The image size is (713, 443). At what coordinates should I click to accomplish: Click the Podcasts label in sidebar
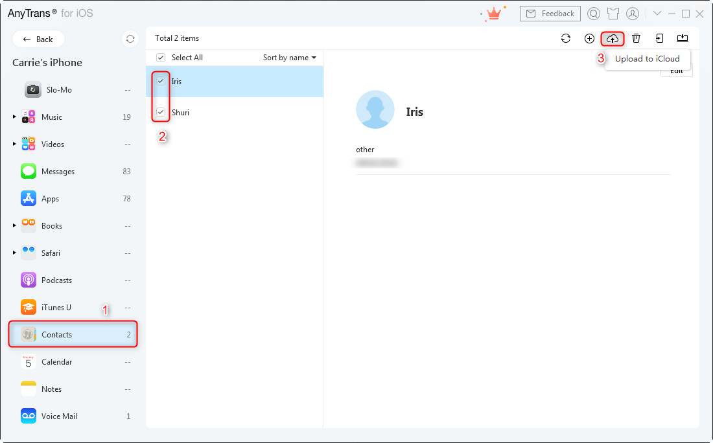[56, 280]
